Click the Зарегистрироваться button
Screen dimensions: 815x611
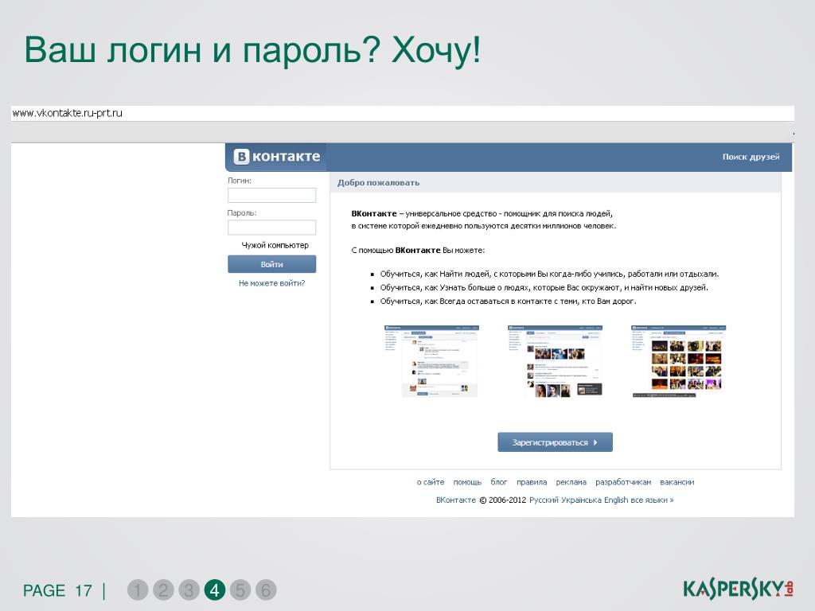pos(555,442)
